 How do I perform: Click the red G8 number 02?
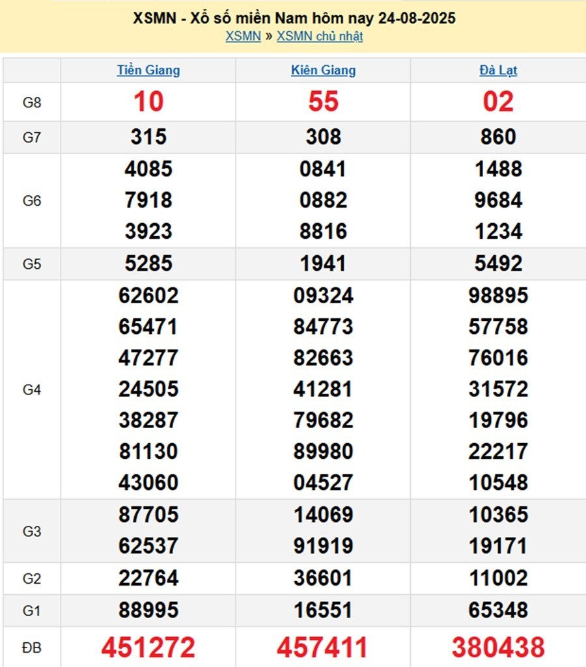click(x=498, y=102)
